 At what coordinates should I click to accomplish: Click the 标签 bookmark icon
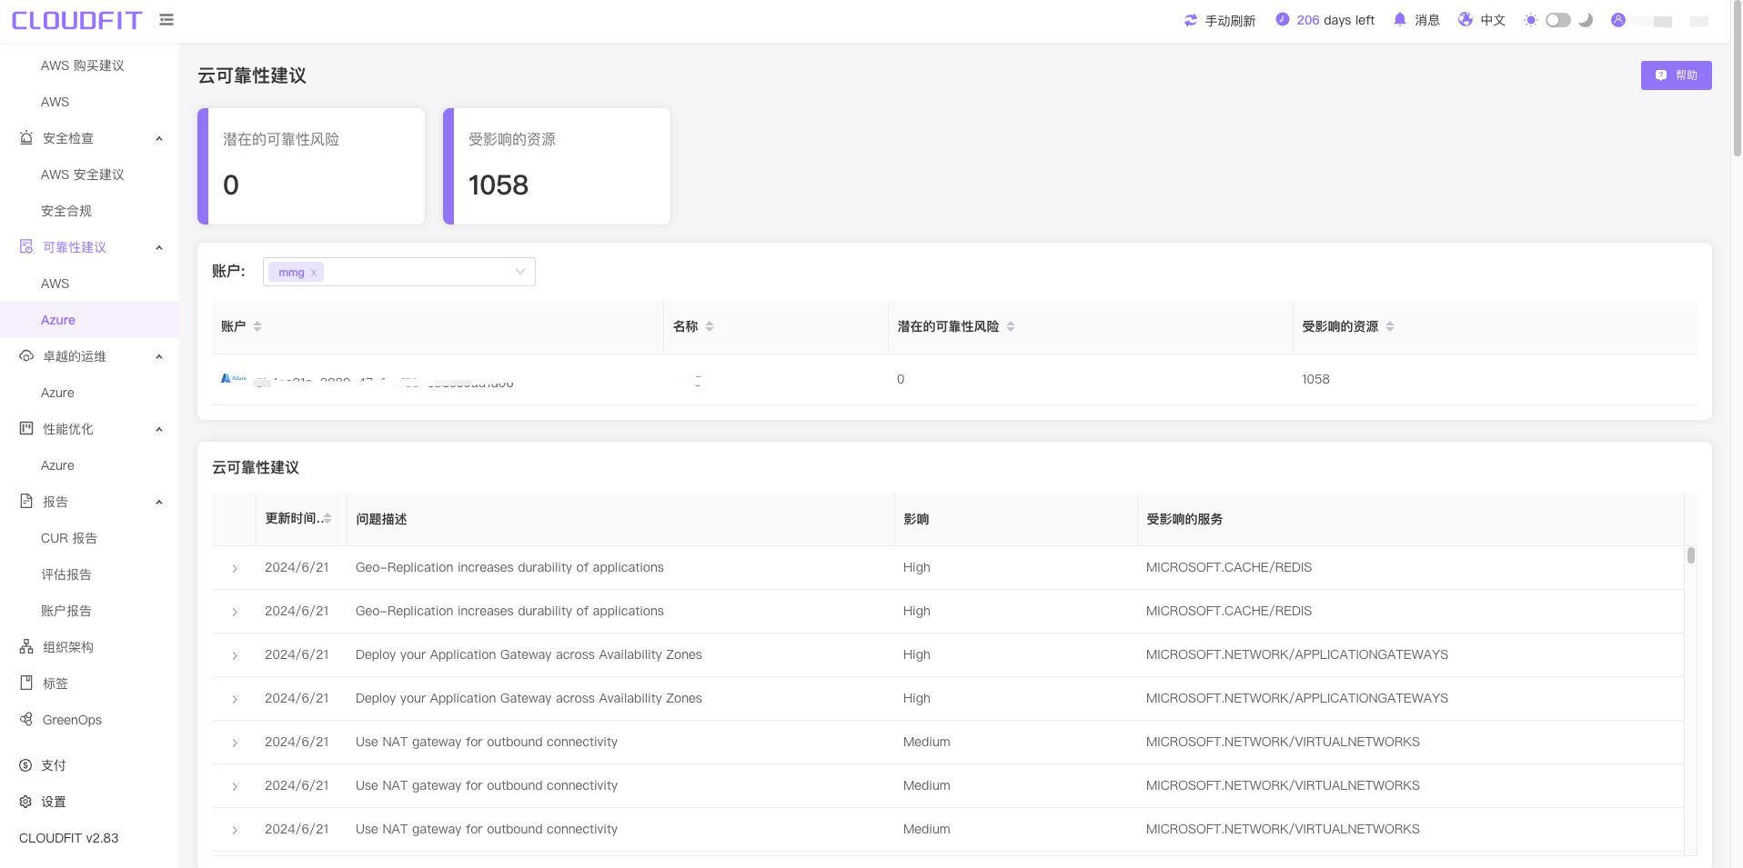(x=26, y=683)
